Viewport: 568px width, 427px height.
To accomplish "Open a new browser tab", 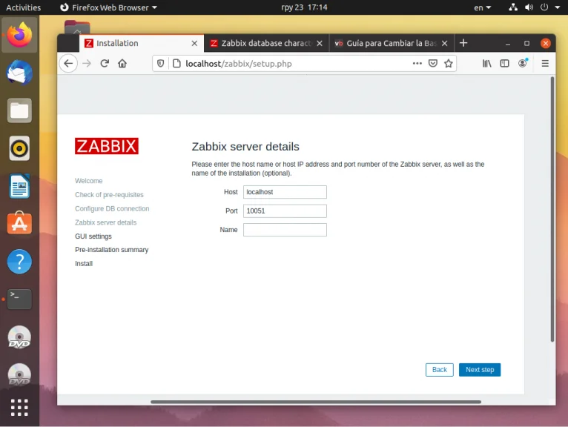I will [x=463, y=43].
